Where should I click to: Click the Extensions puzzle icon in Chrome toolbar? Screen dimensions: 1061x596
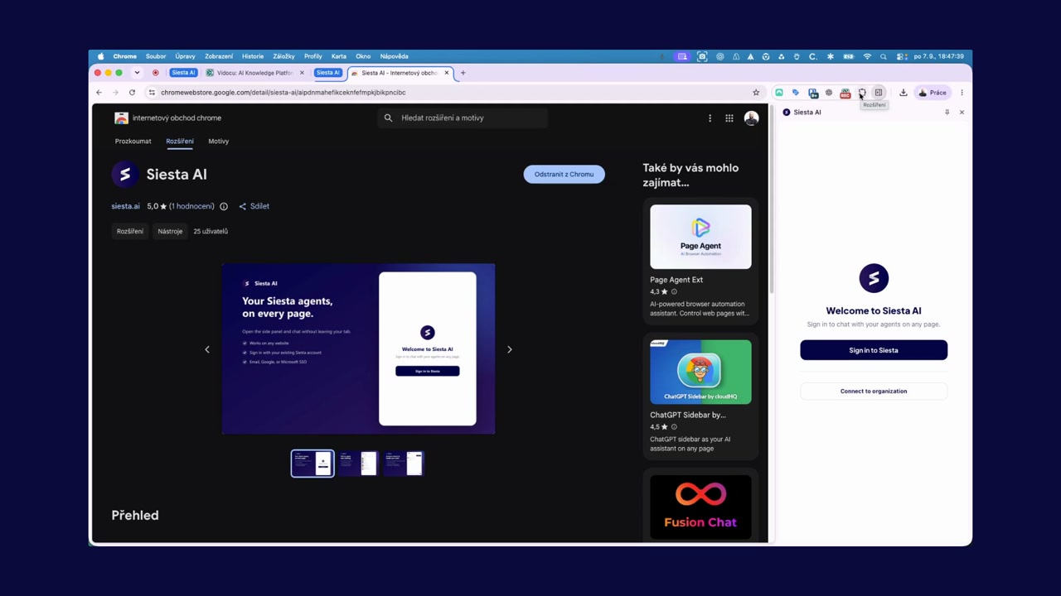[x=862, y=93]
